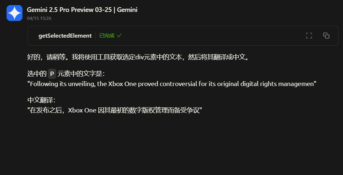
Task: Click the green completed checkmark icon
Action: pos(119,35)
